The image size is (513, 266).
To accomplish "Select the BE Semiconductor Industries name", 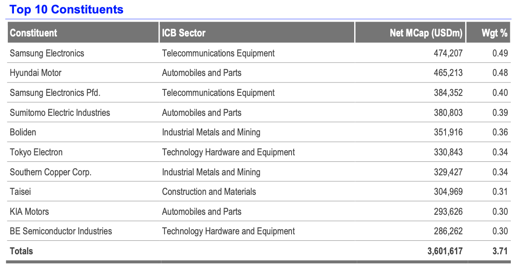I will tap(61, 231).
